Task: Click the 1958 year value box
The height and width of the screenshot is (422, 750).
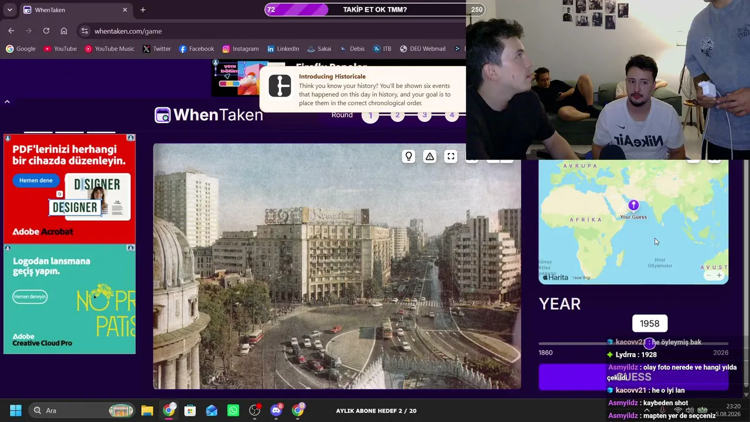Action: click(649, 324)
